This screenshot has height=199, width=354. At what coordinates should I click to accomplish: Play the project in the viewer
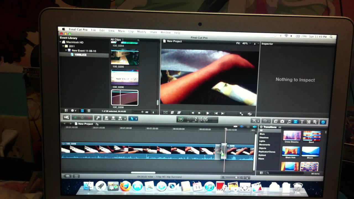(x=207, y=113)
